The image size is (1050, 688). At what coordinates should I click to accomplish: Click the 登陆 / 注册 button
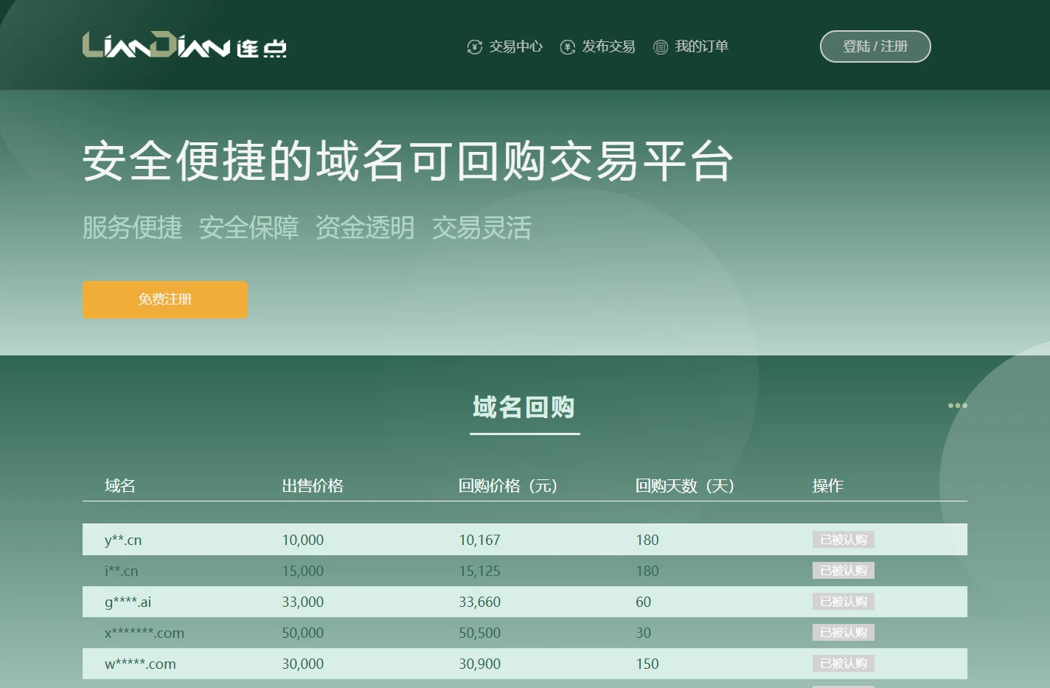point(875,46)
